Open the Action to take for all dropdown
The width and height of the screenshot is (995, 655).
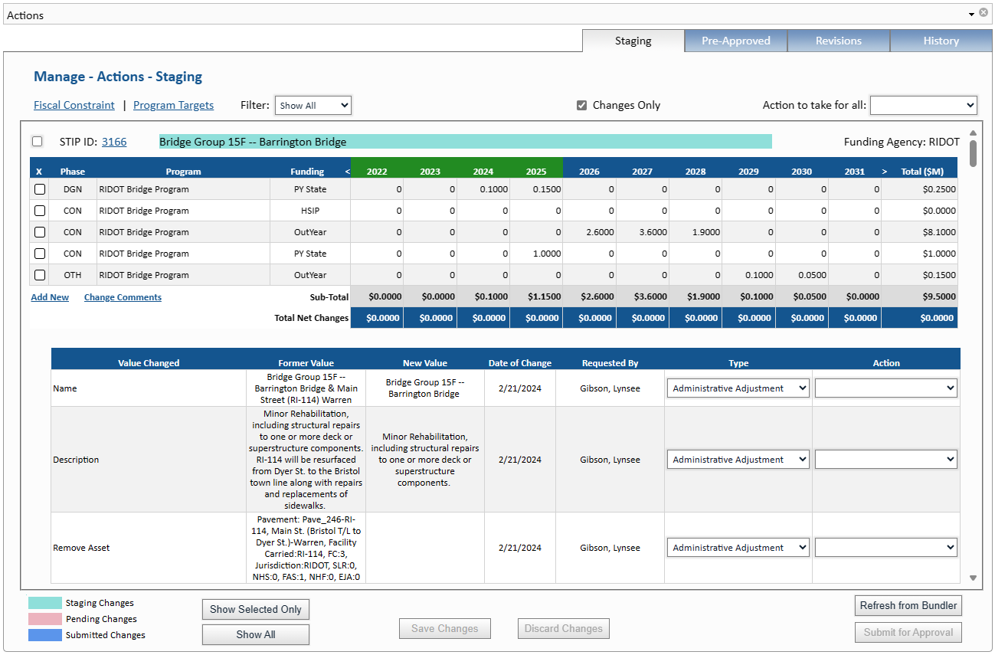click(x=923, y=106)
